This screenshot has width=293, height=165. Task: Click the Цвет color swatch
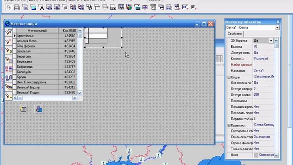point(256,155)
